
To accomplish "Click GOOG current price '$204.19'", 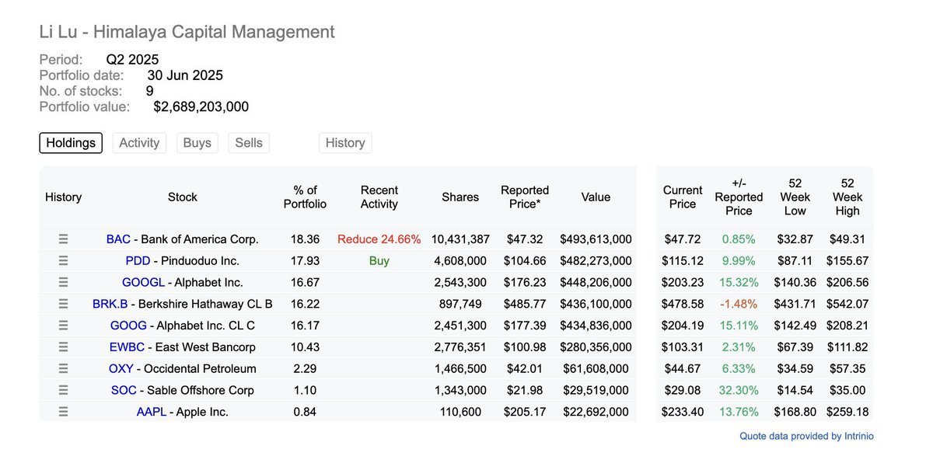I will (x=683, y=326).
